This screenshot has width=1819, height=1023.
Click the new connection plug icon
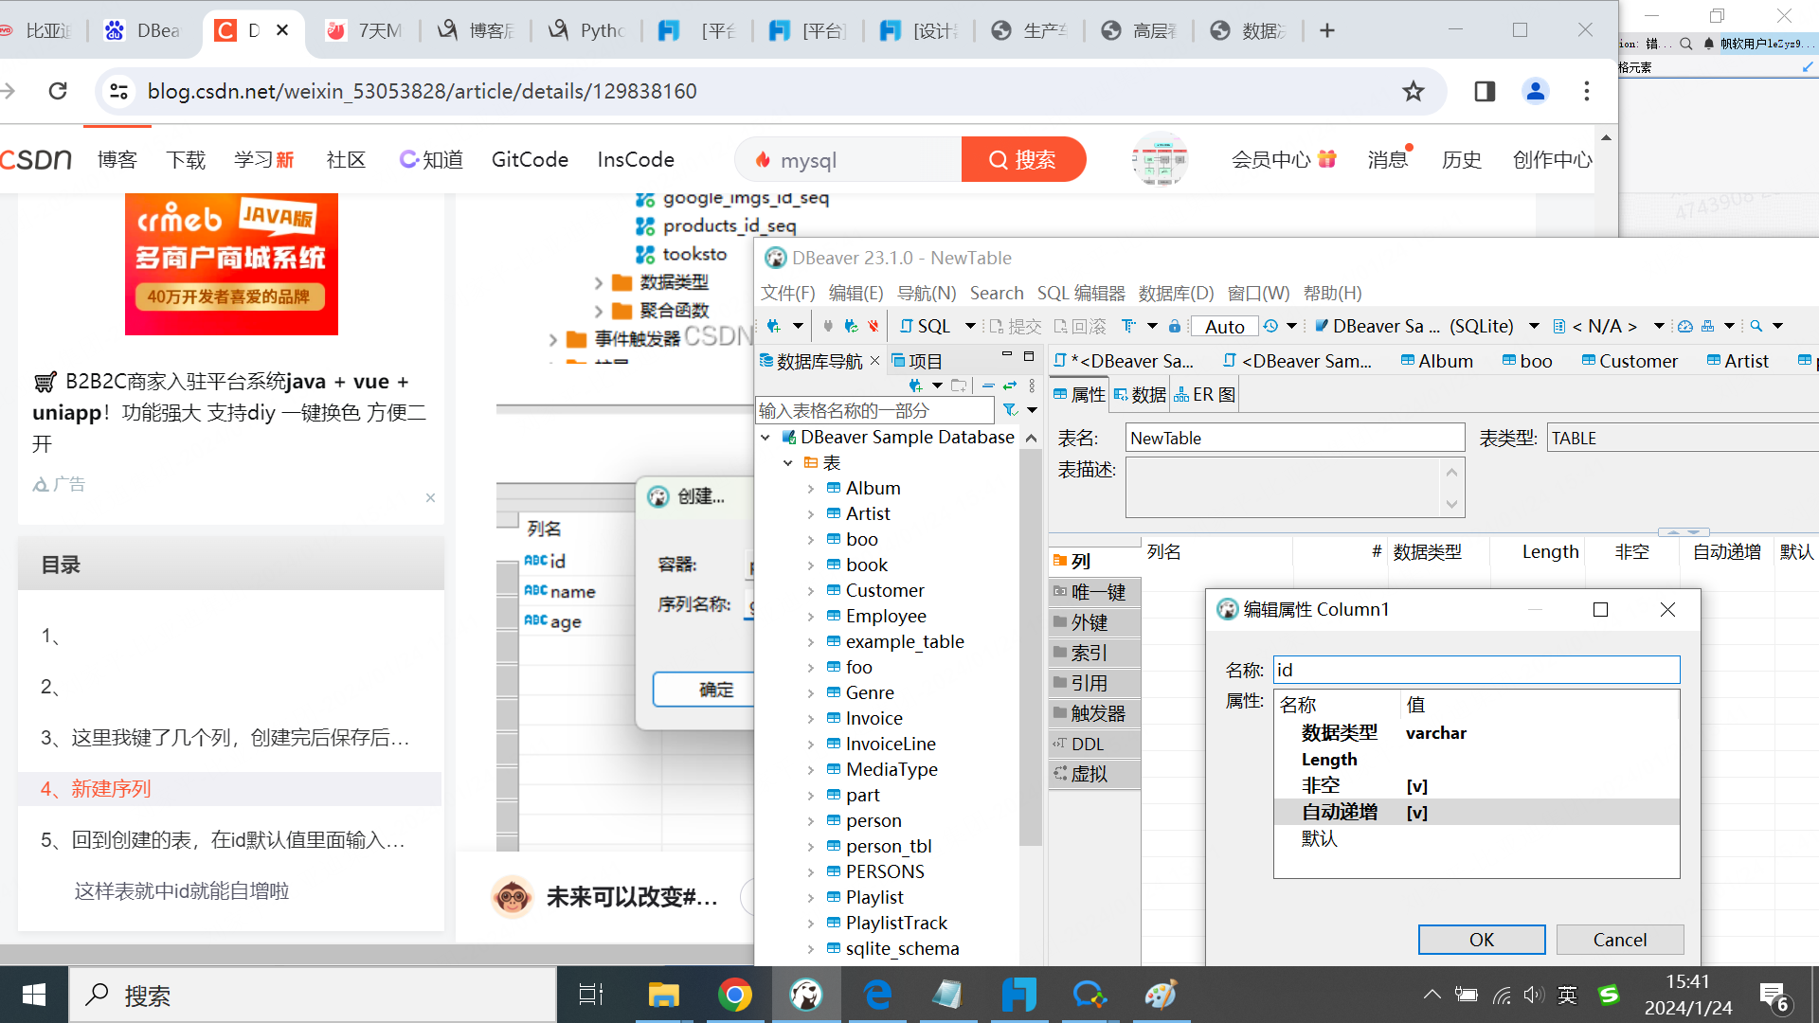tap(774, 326)
